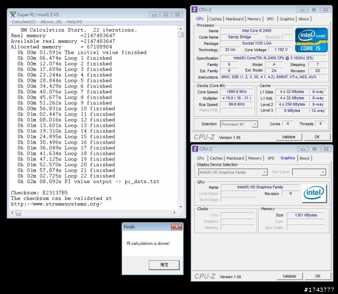The height and width of the screenshot is (294, 338).
Task: Click horizontal scrollbar left arrow in Super PI
Action: pos(12,213)
